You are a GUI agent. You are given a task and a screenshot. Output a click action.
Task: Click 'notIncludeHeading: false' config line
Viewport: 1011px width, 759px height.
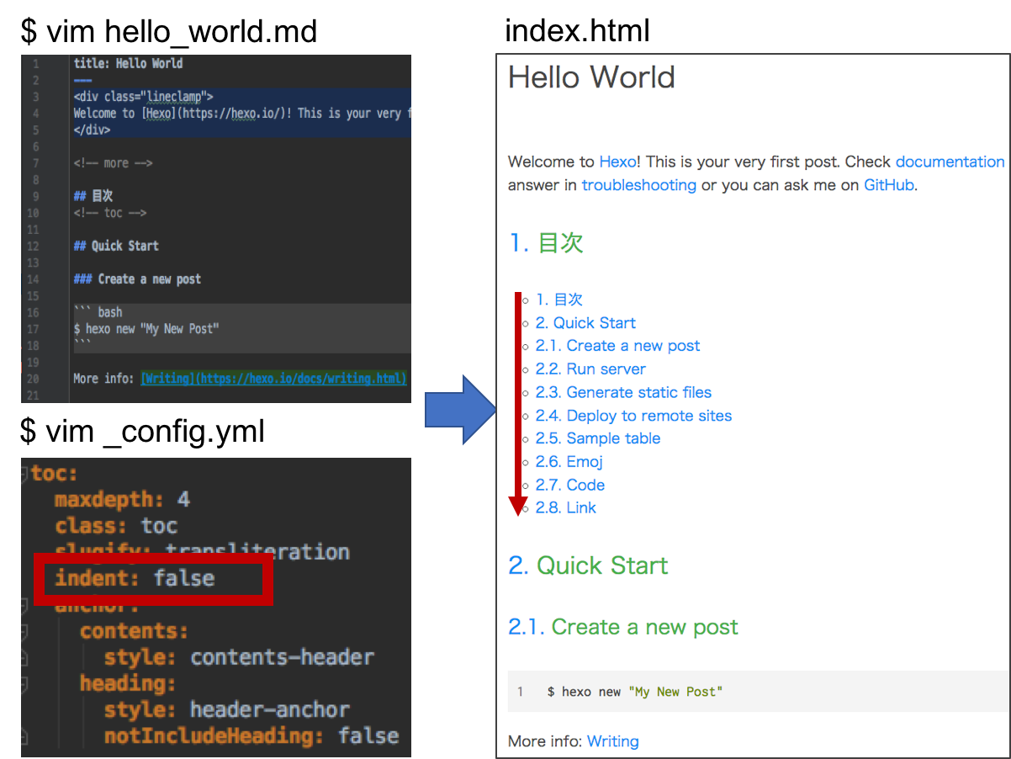(251, 735)
